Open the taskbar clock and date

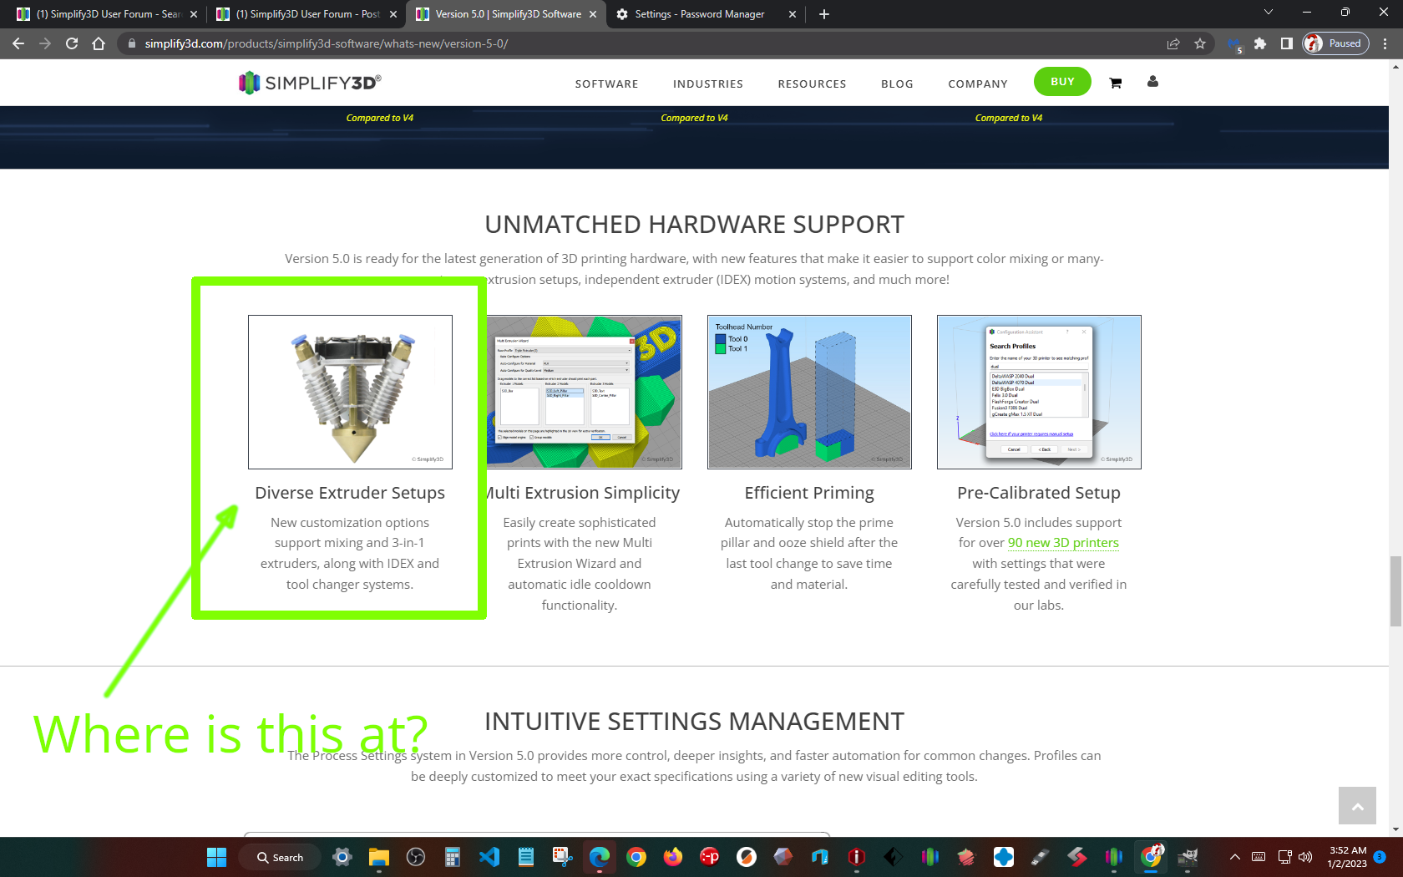[x=1347, y=857]
